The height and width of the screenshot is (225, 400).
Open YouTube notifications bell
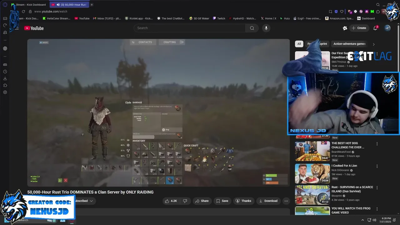(376, 28)
